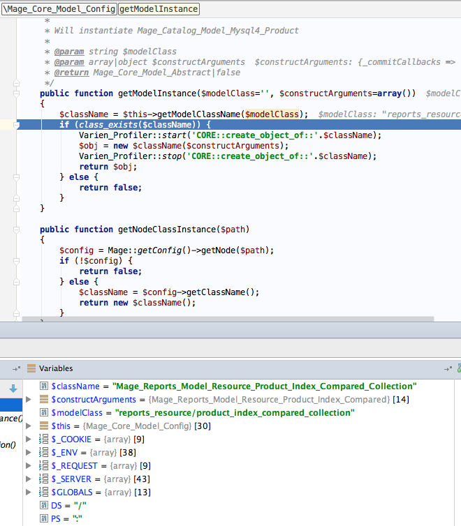This screenshot has width=461, height=526.
Task: Click the '$className = $config->getClassName();' line
Action: coord(169,292)
